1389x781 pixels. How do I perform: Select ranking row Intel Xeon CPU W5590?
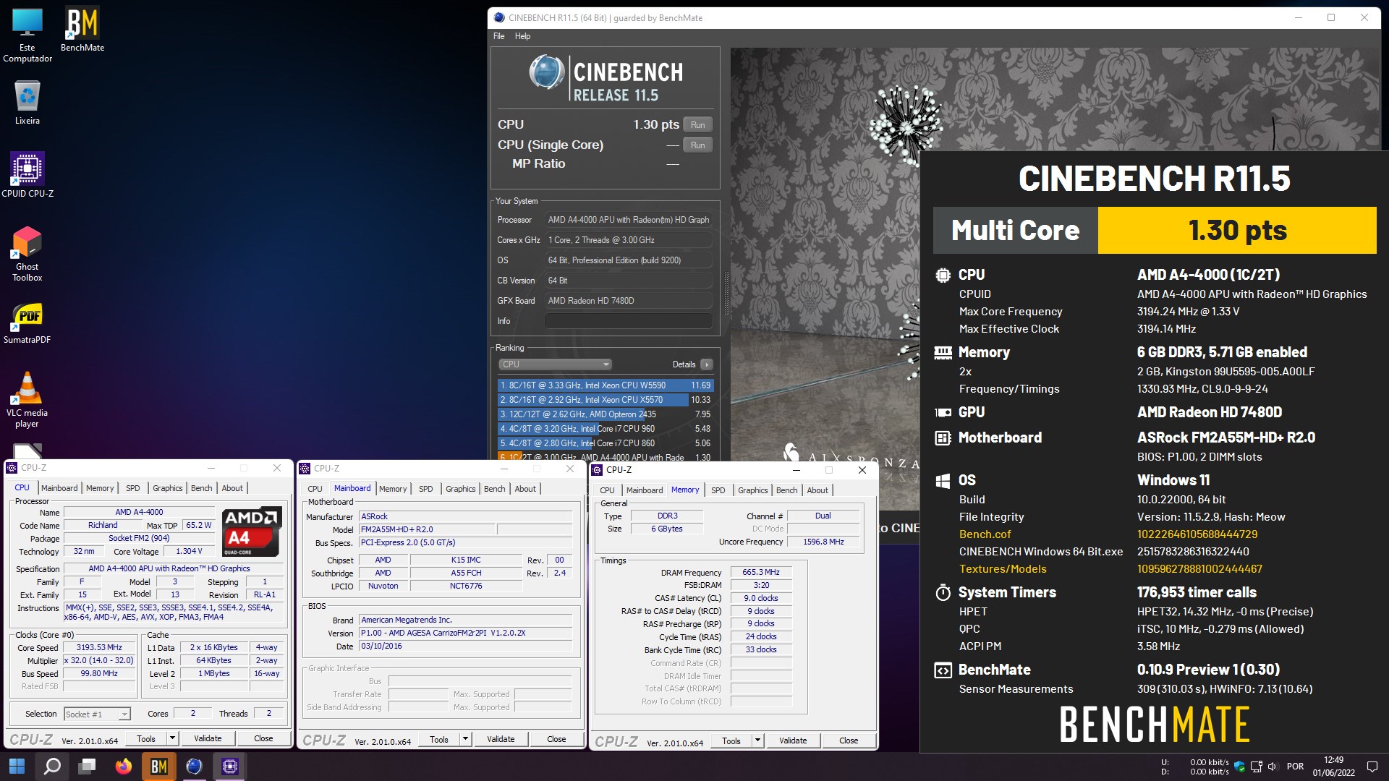click(605, 385)
